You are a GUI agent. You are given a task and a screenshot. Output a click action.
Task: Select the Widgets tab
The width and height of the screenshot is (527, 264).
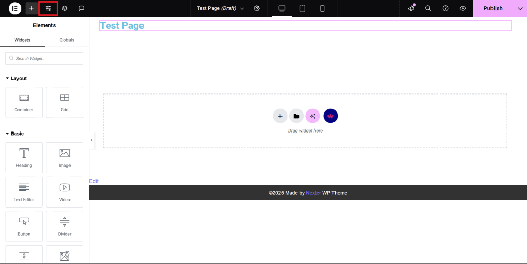22,40
